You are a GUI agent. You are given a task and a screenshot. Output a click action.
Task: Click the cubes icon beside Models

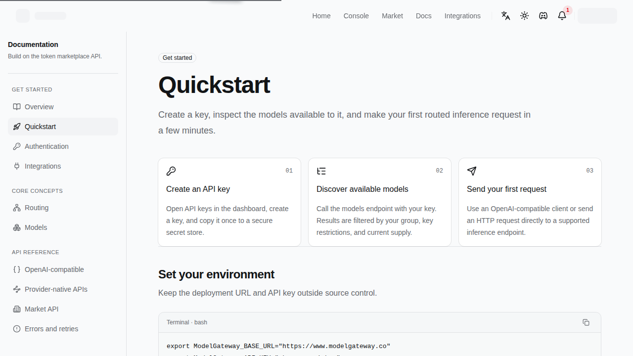pyautogui.click(x=17, y=227)
